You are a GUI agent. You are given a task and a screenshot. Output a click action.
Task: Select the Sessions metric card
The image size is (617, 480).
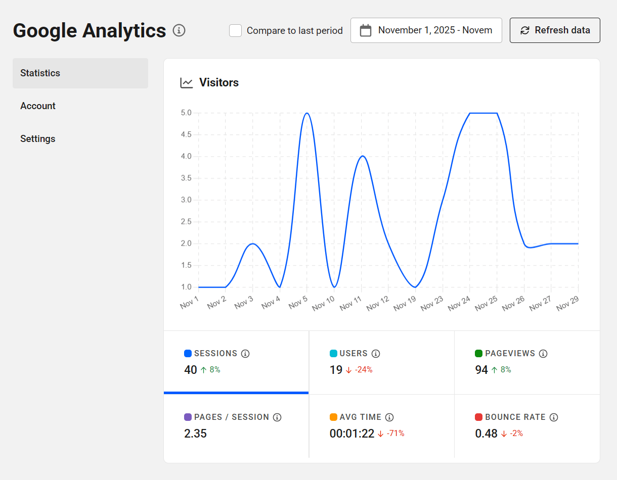(x=236, y=362)
